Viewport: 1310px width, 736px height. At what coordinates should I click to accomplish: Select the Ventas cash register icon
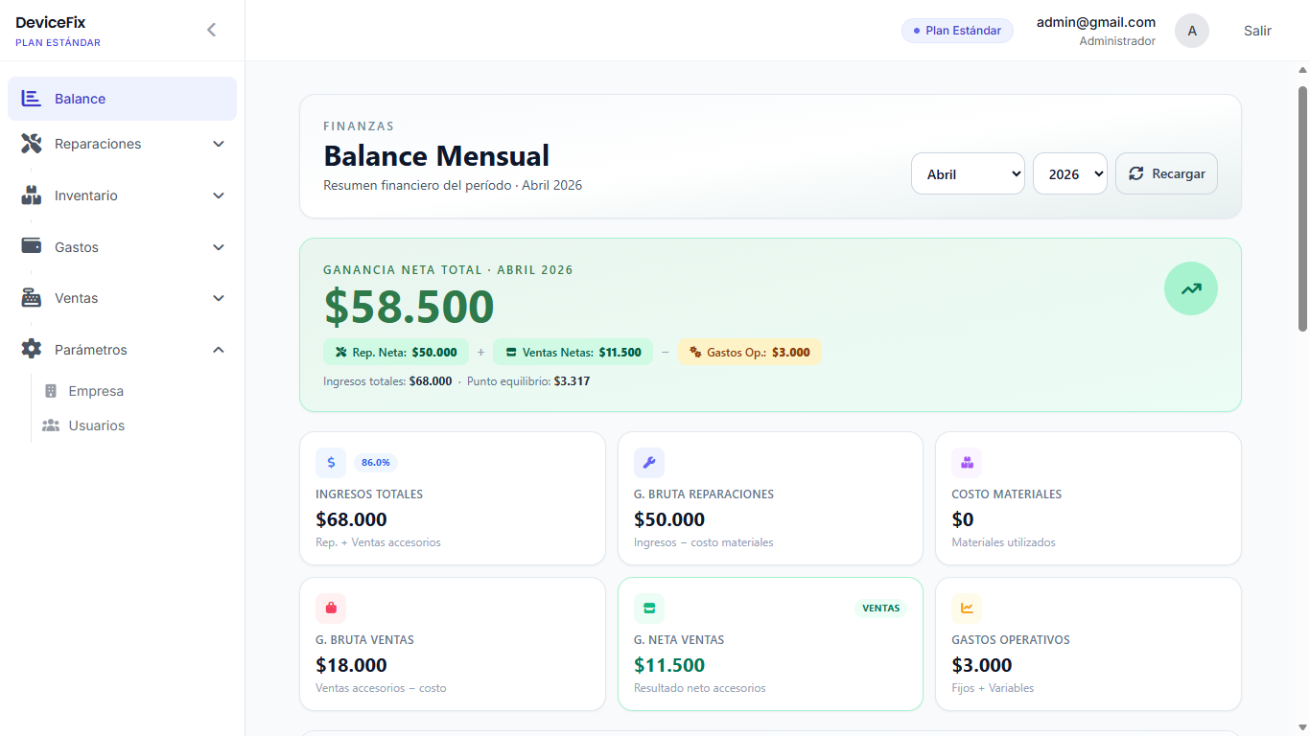(x=30, y=297)
